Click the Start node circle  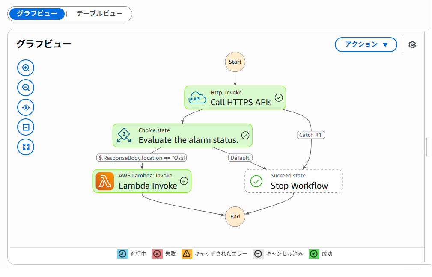tap(235, 62)
